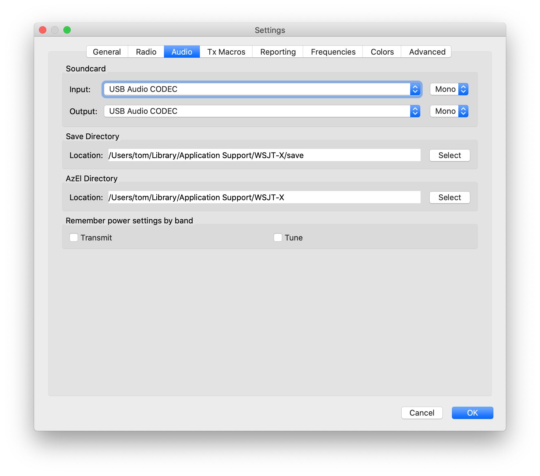Image resolution: width=540 pixels, height=476 pixels.
Task: Enable the Transmit power checkbox
Action: point(74,237)
